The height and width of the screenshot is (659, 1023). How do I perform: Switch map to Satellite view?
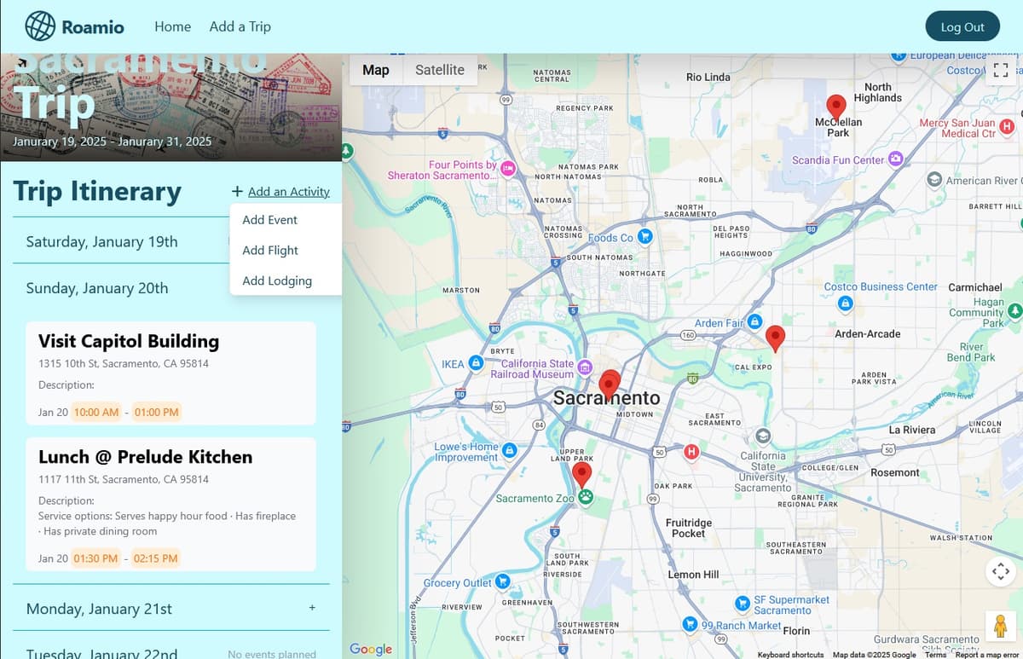click(x=439, y=70)
